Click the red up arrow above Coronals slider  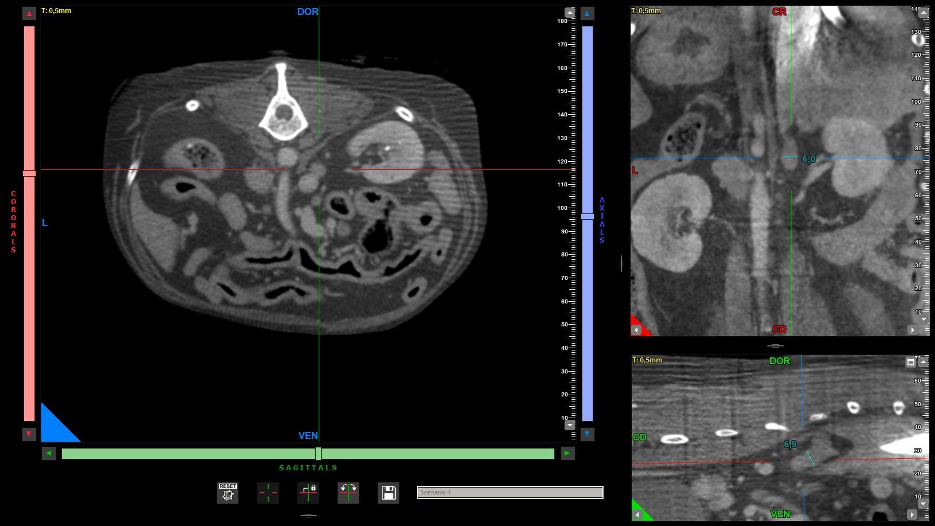coord(29,14)
